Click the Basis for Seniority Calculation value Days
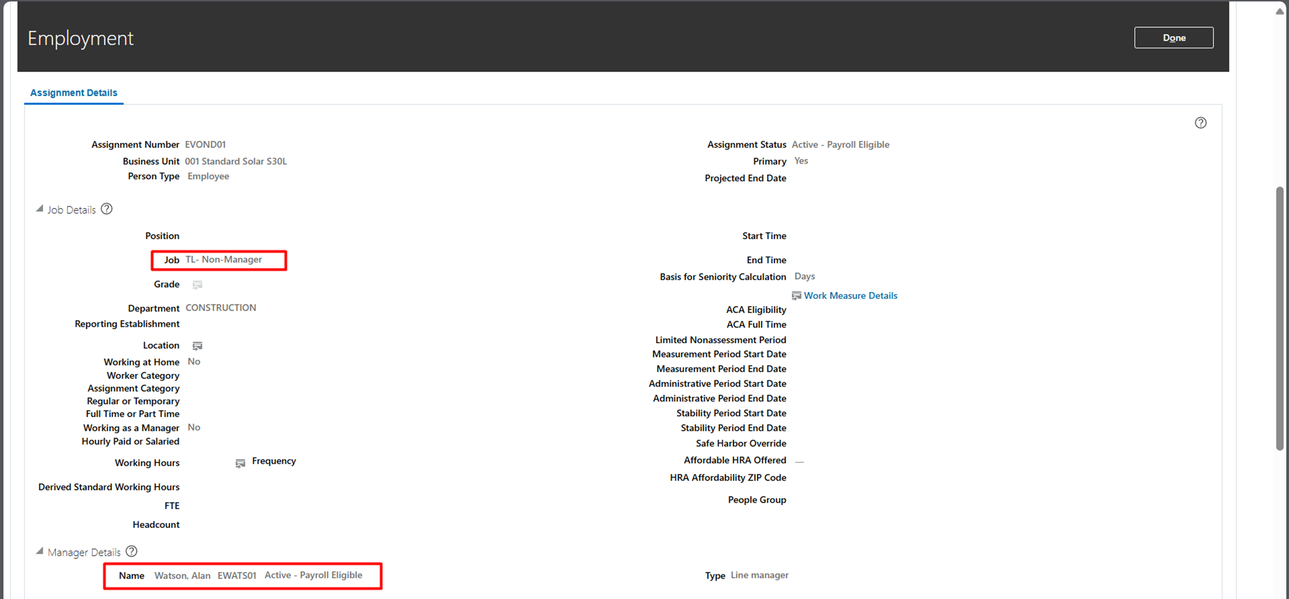The height and width of the screenshot is (599, 1289). pos(804,276)
